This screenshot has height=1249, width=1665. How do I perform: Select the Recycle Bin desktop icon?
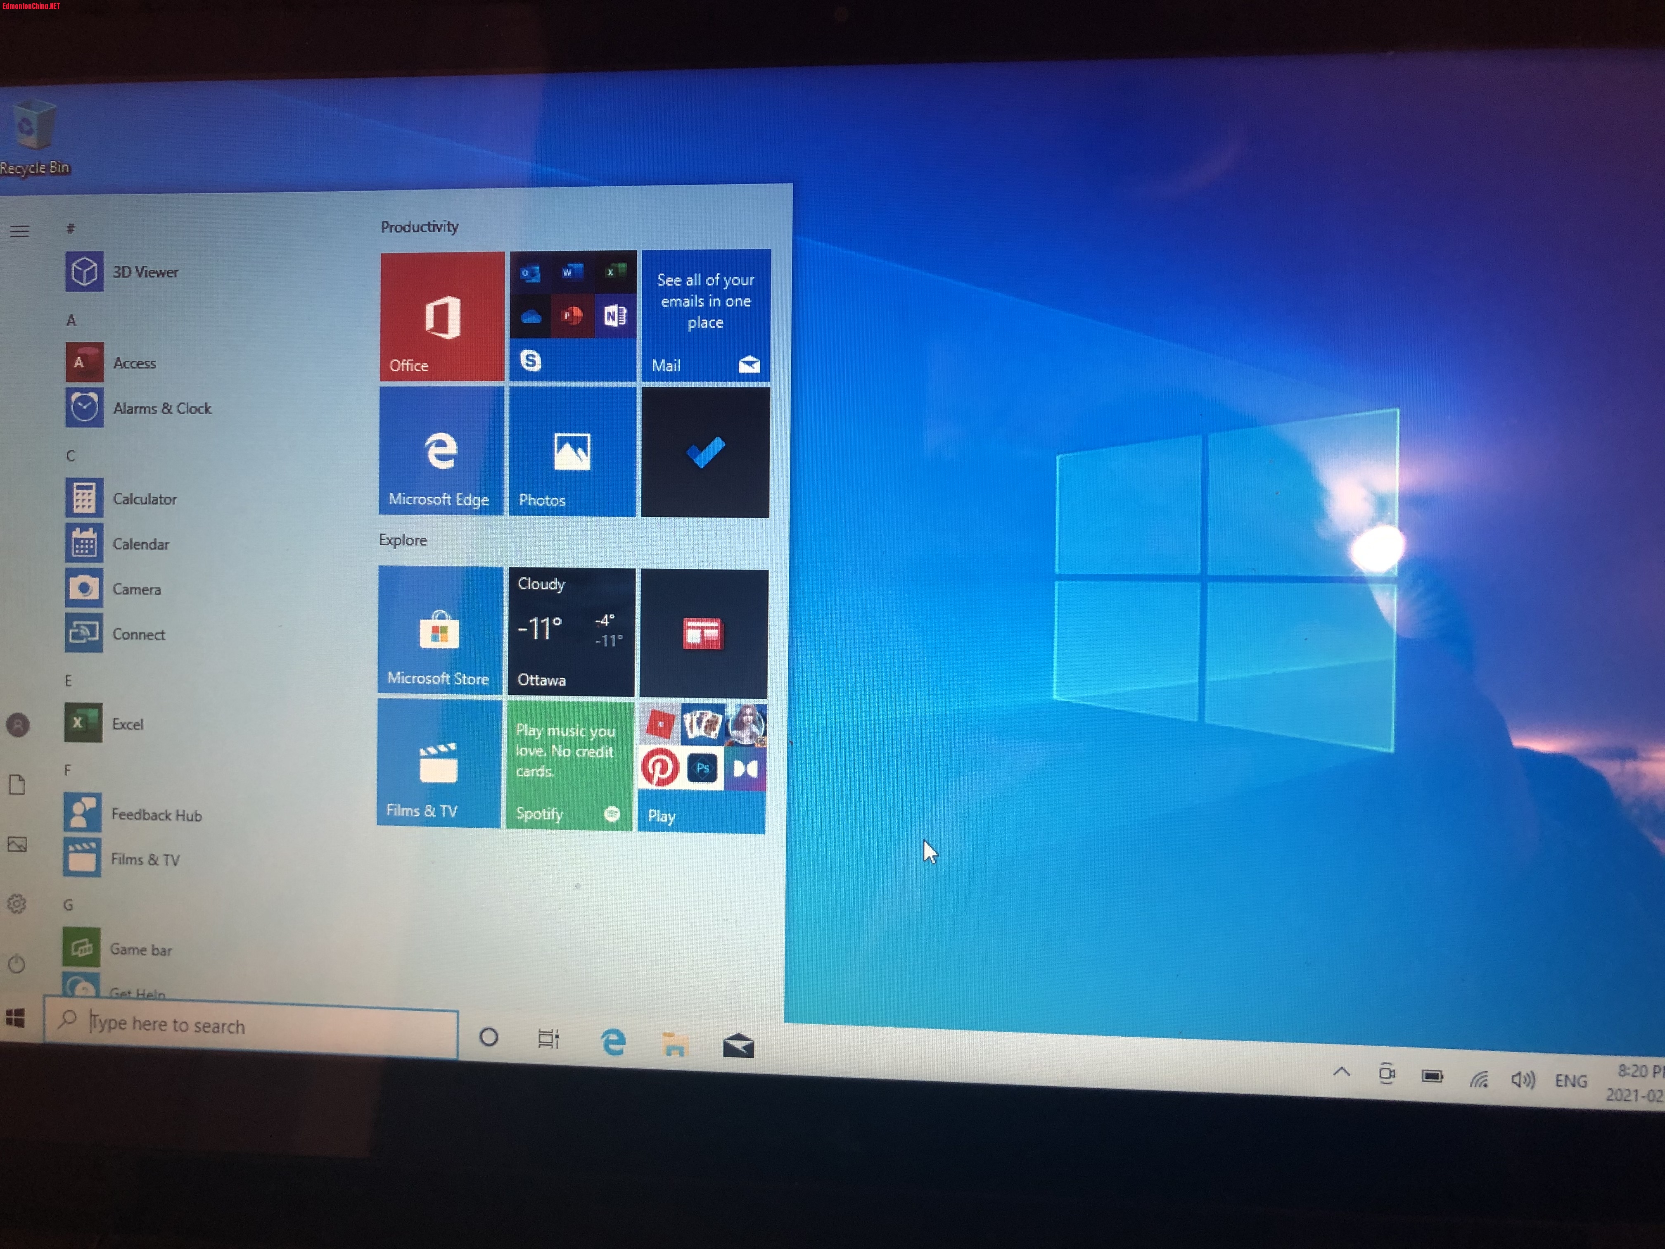34,137
